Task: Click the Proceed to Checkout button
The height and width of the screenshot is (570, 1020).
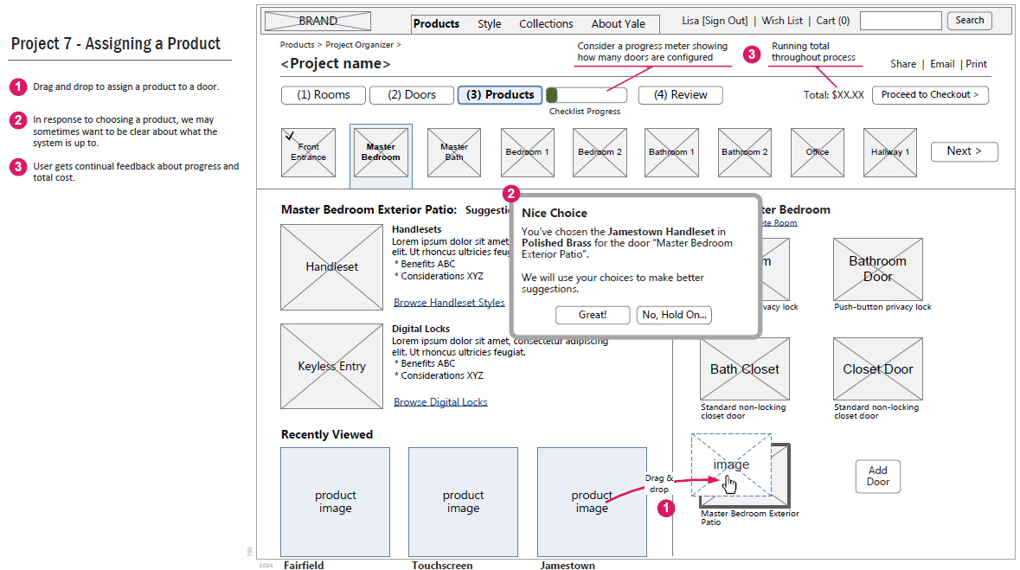Action: tap(930, 95)
